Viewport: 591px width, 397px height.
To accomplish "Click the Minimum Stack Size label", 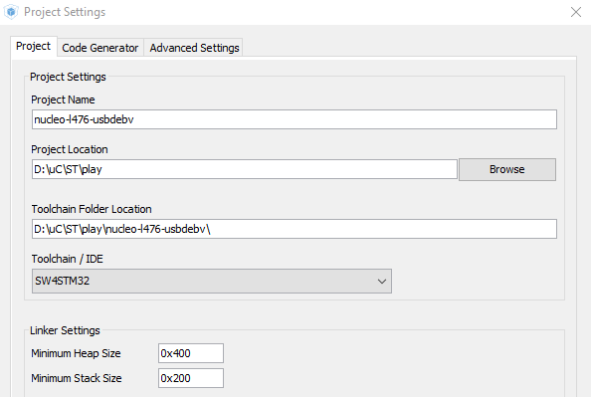I will click(x=77, y=378).
